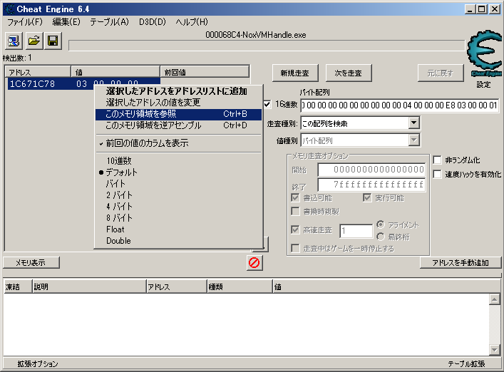Viewport: 504px width, 372px height.
Task: Choose このメモリ領域を逆アセンブル menu entry
Action: coord(178,125)
